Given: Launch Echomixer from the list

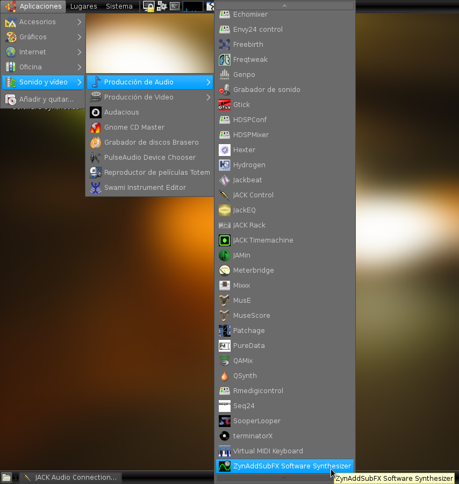Looking at the screenshot, I should pyautogui.click(x=285, y=15).
